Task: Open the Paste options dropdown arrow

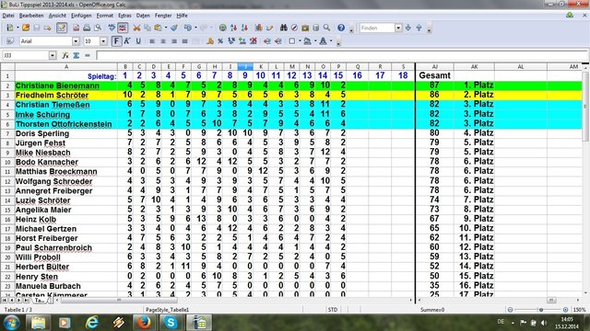Action: point(166,28)
